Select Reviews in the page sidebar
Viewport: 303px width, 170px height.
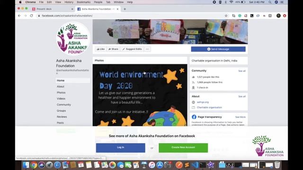coord(62,117)
